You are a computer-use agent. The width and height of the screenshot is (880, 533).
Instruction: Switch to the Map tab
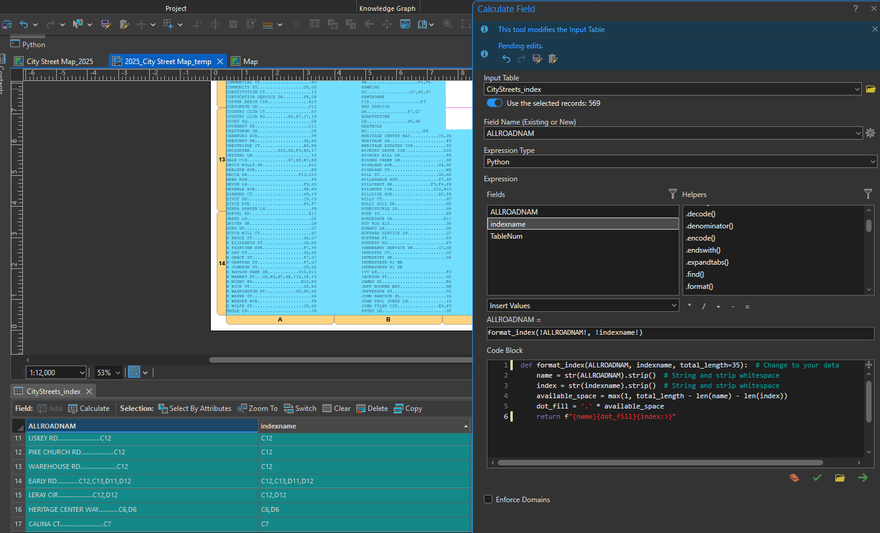click(249, 61)
